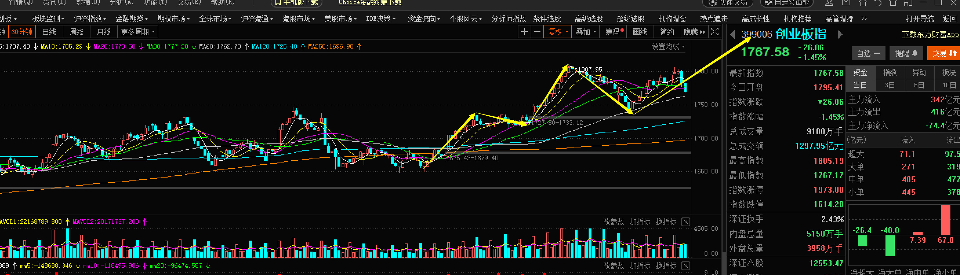Close the volume indicator panel
This screenshot has width=960, height=275.
point(685,222)
